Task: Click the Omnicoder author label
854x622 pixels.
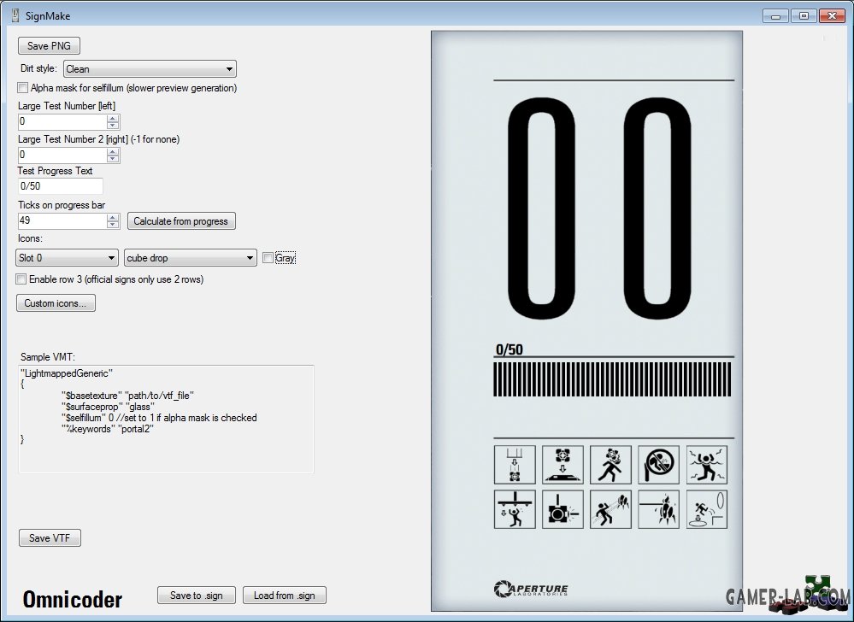Action: tap(73, 599)
